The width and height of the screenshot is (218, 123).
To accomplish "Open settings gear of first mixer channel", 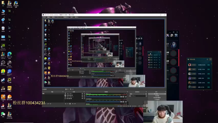I will (126, 97).
